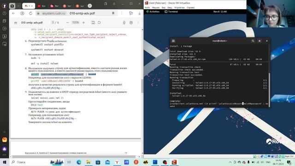Launch Microsoft Edge from taskbar

(x=79, y=162)
